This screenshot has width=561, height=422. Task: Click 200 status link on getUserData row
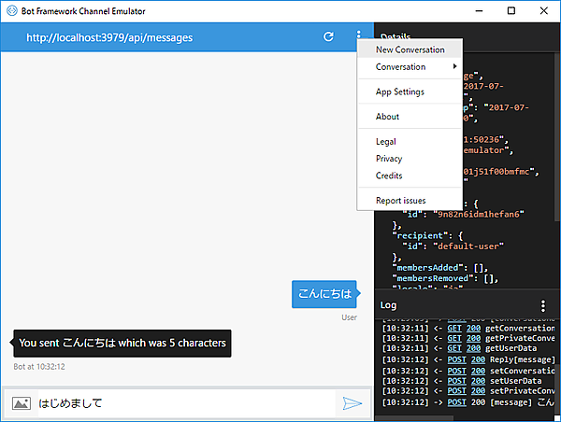point(473,348)
